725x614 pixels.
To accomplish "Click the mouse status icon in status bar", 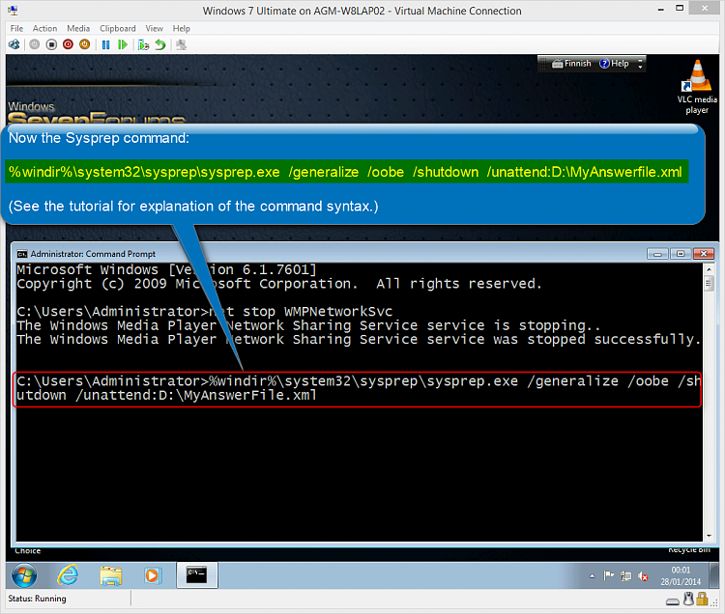I will click(x=688, y=599).
